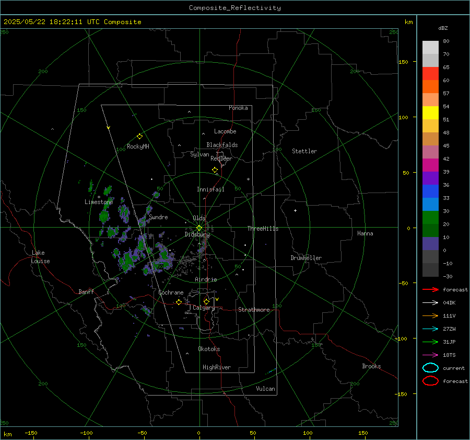Select the 0 dBZ slate purple swatch
The height and width of the screenshot is (440, 470).
coord(430,243)
